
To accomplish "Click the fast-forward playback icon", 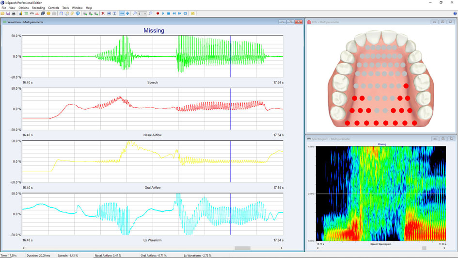I will click(x=180, y=14).
